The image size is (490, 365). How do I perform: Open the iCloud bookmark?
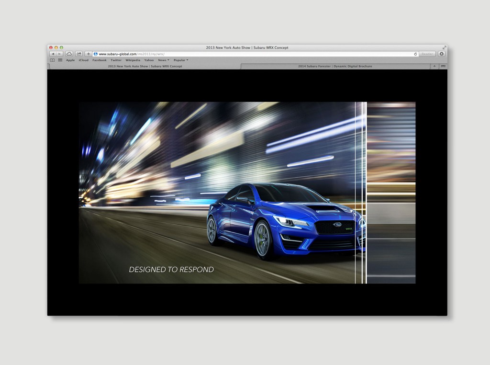(x=83, y=60)
